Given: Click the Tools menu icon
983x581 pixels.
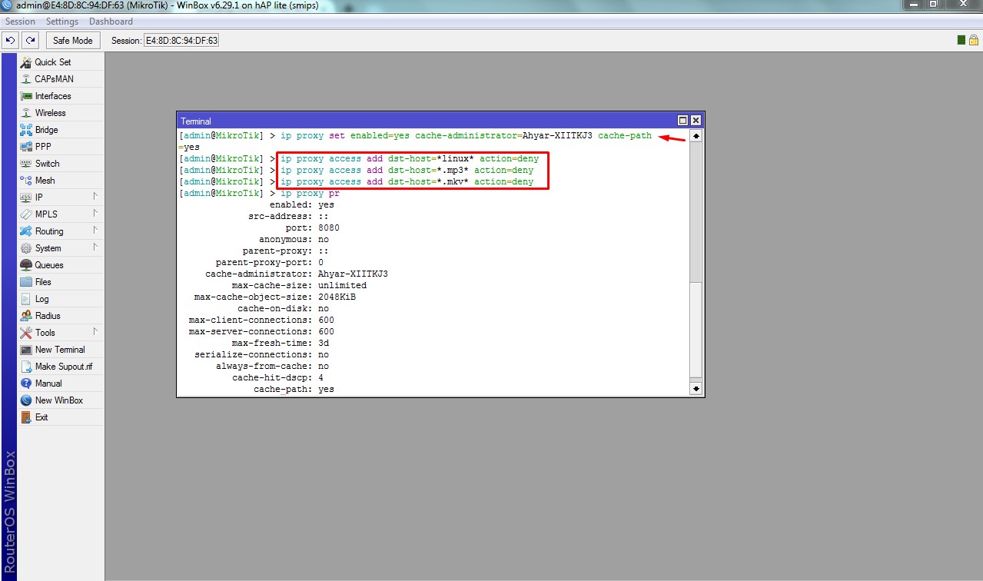Looking at the screenshot, I should 26,333.
